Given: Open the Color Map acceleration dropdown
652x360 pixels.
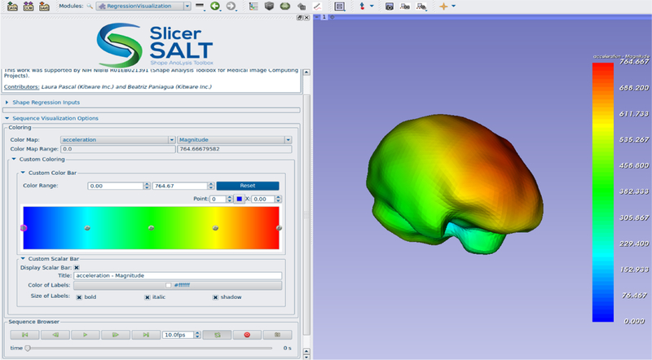Looking at the screenshot, I should coord(117,140).
